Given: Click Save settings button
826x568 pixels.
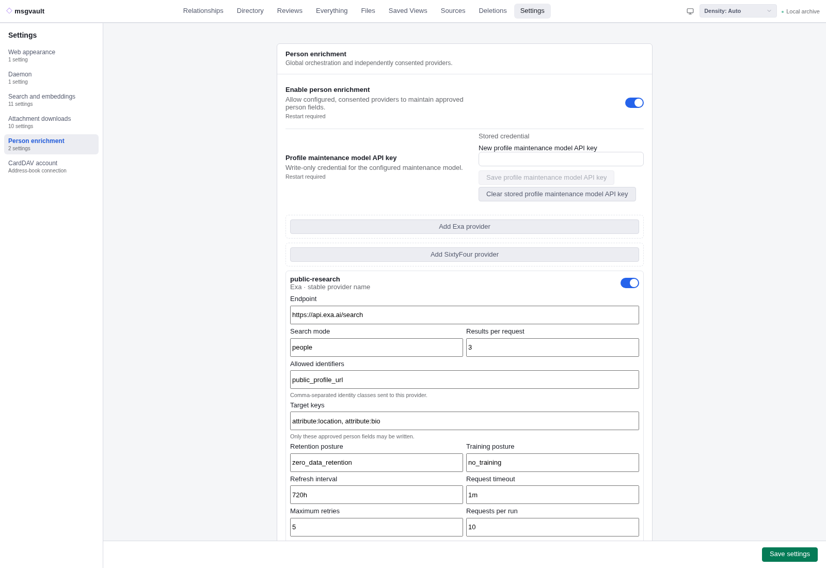Looking at the screenshot, I should [x=790, y=555].
